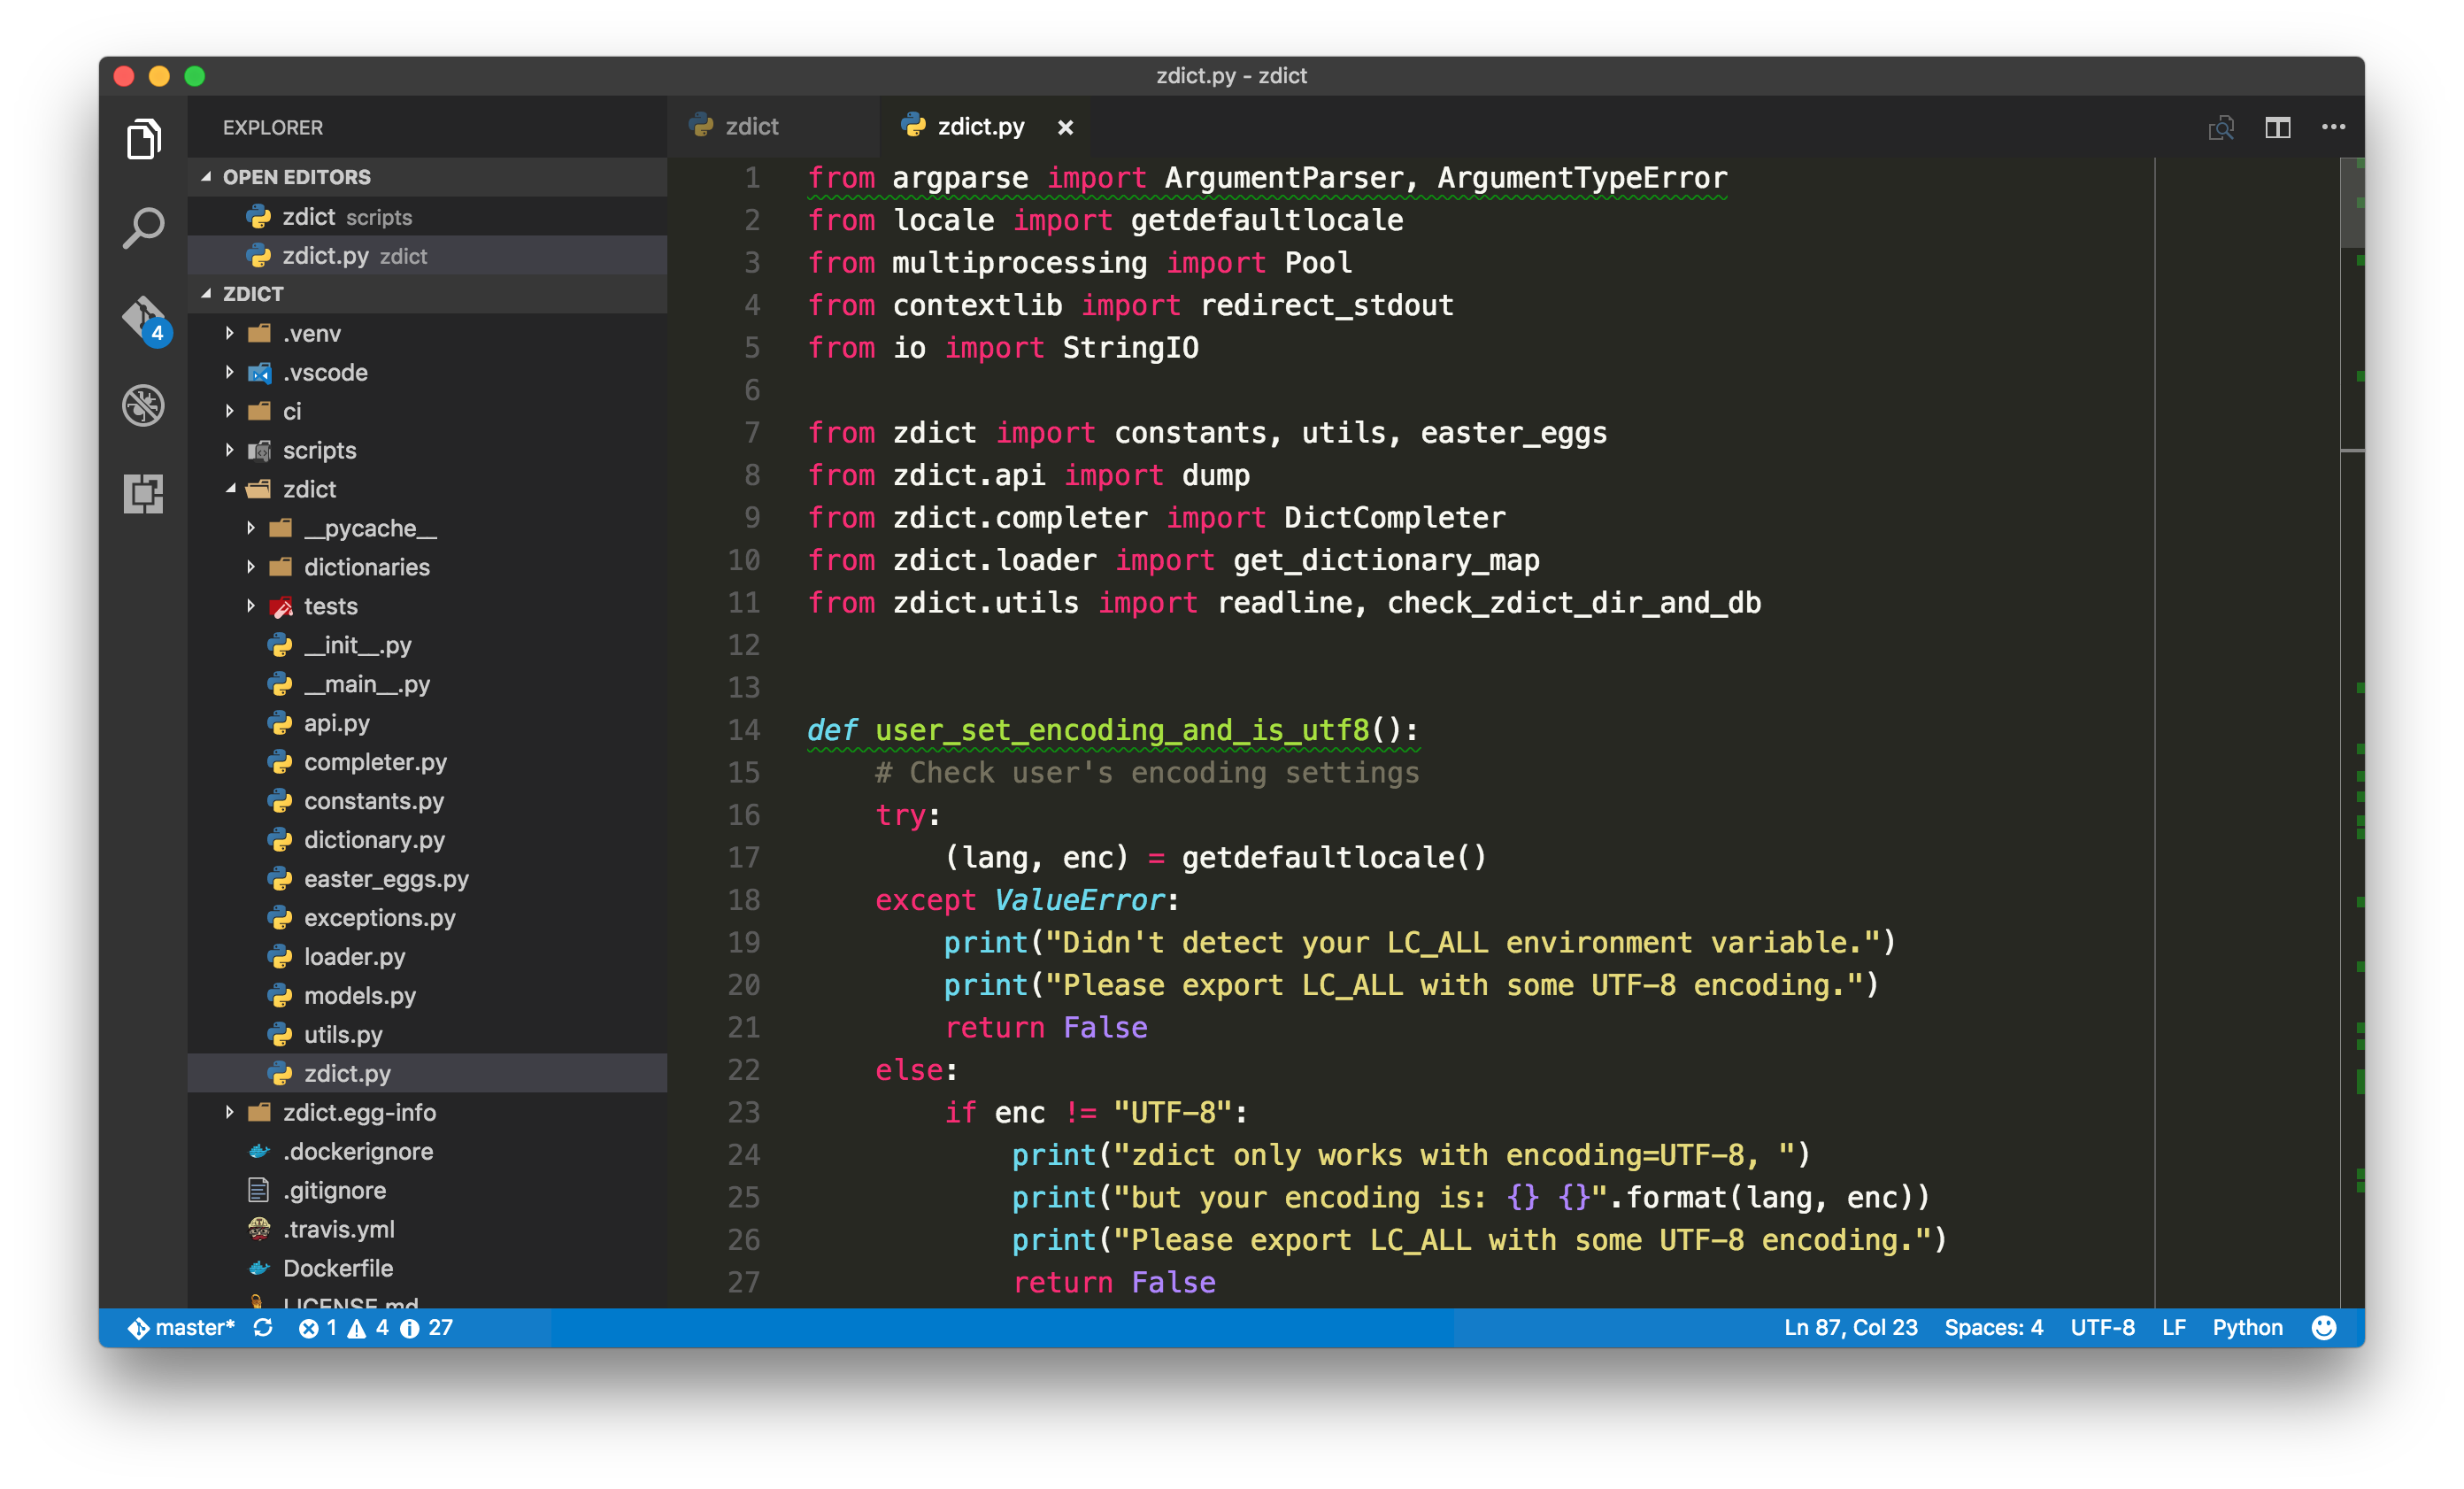Expand the dictionaries folder
The image size is (2464, 1489).
pos(366,568)
